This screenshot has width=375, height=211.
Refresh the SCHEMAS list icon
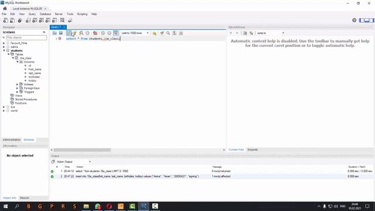tap(44, 32)
